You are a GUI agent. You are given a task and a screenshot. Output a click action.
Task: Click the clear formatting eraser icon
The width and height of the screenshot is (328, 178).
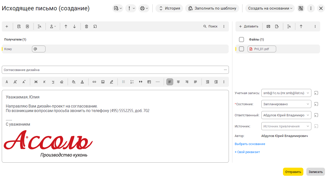click(62, 82)
